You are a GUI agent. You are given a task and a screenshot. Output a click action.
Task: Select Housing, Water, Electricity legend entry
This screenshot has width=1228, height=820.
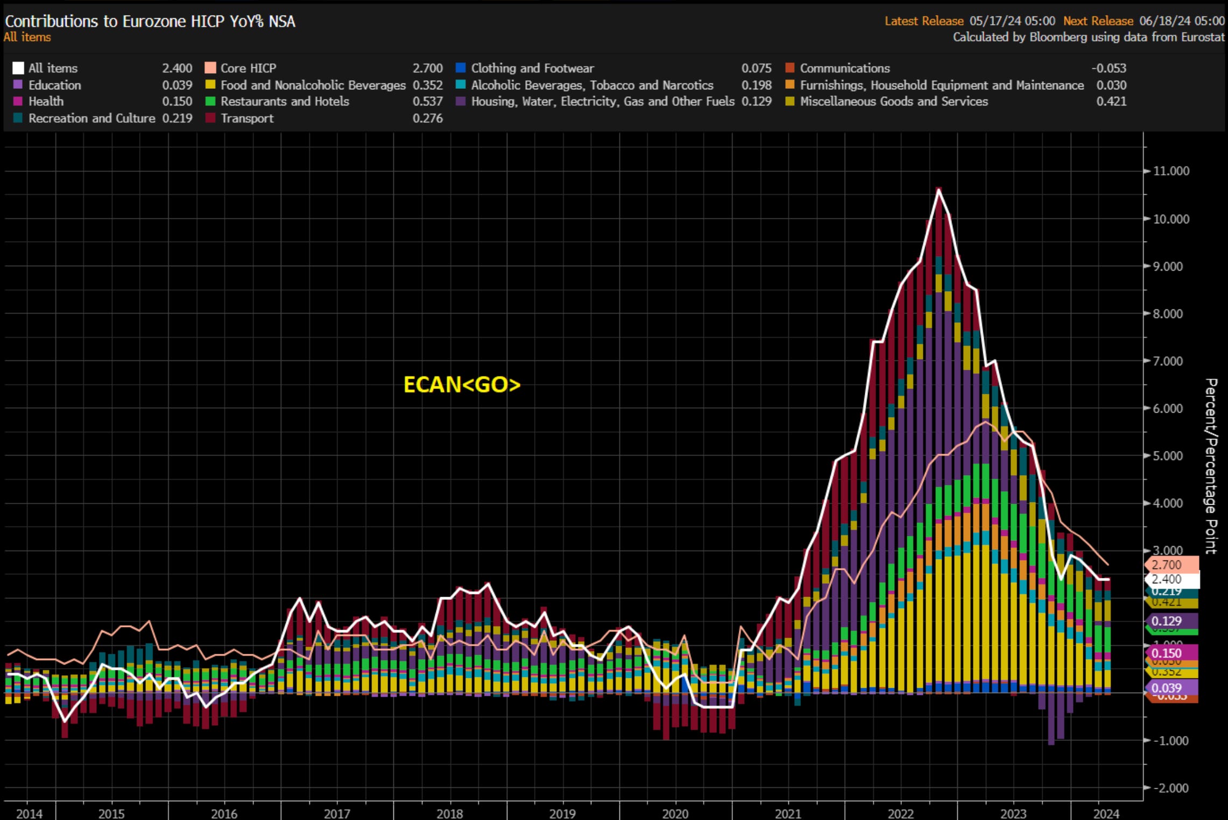coord(602,102)
